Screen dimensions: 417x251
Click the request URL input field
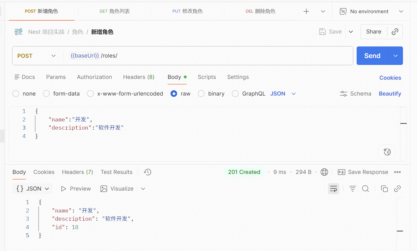pyautogui.click(x=208, y=56)
